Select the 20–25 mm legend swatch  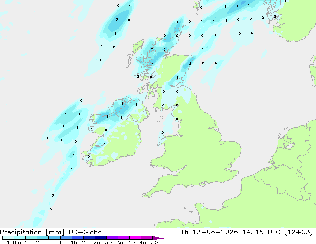point(89,238)
